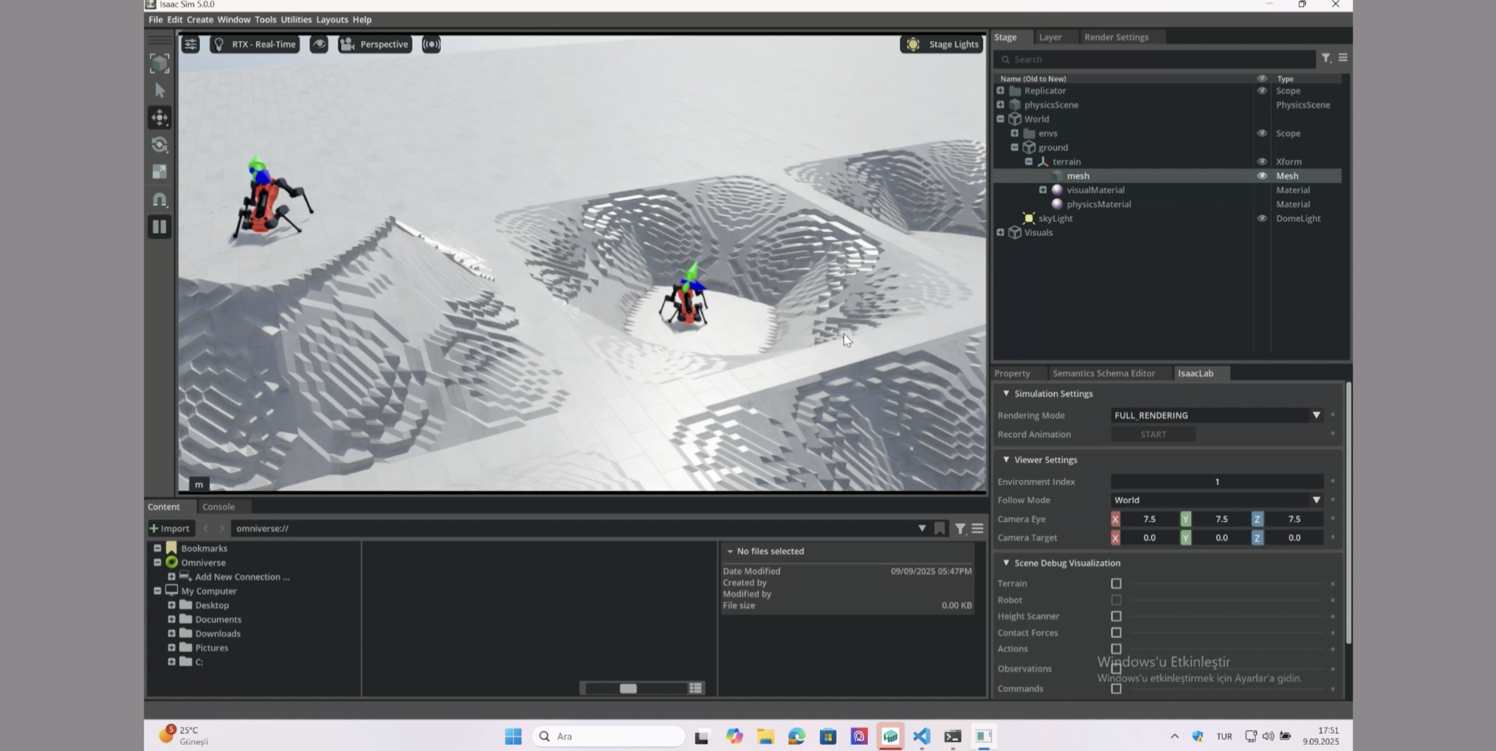
Task: Open viewport settings sliders icon
Action: (190, 44)
